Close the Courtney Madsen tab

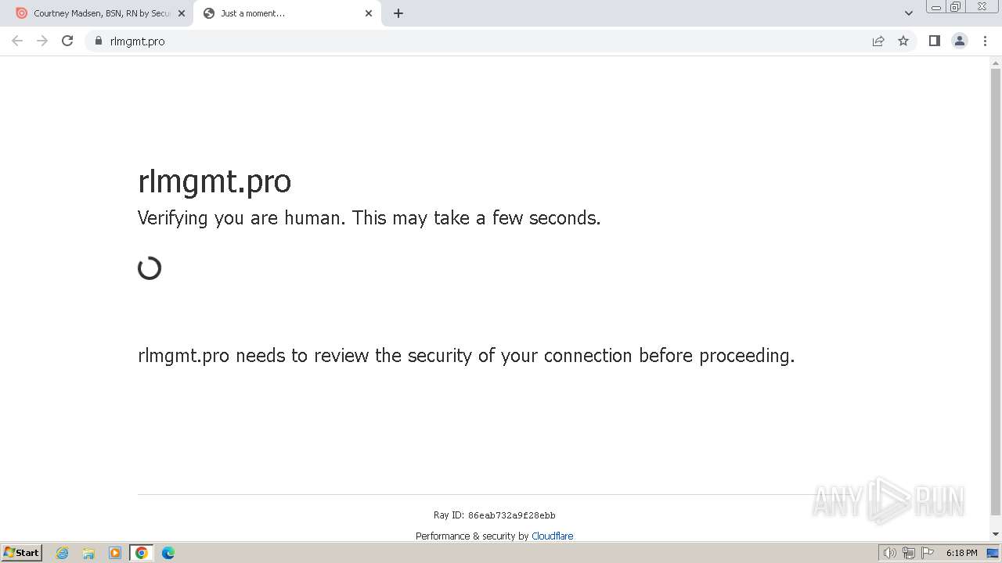coord(181,13)
